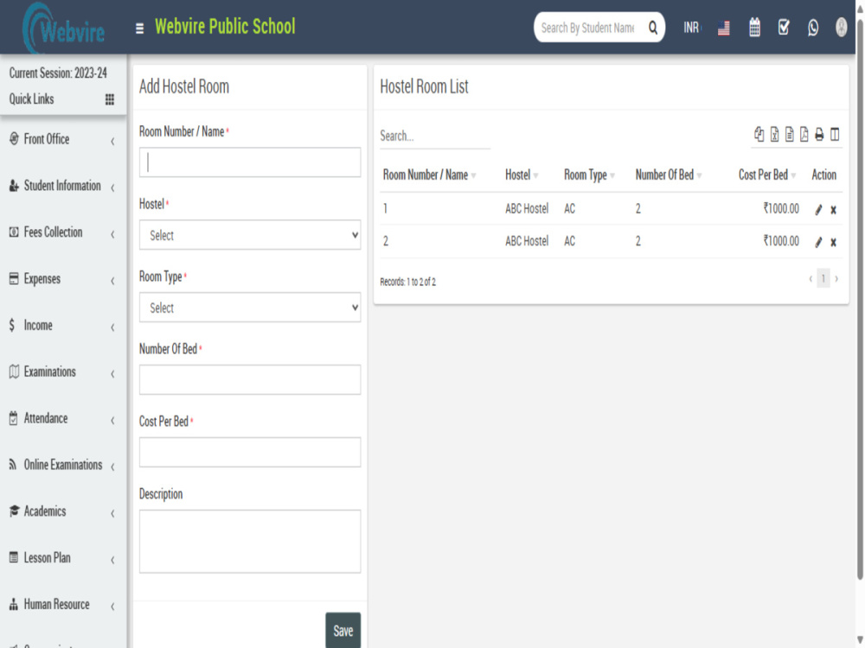Open the calendar icon in header

(x=754, y=28)
